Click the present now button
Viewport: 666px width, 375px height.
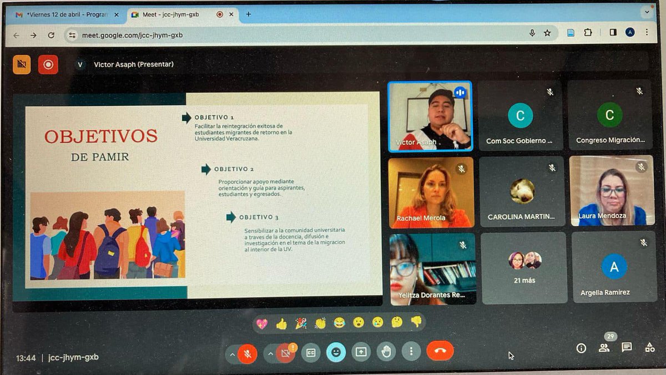coord(361,351)
